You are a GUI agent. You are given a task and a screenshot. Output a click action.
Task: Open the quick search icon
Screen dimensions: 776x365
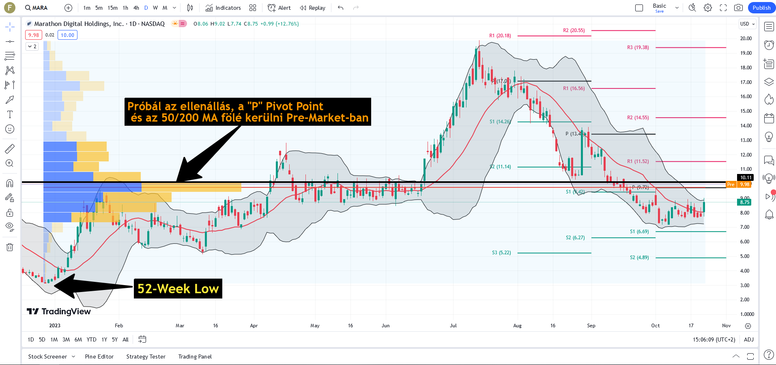(x=692, y=8)
